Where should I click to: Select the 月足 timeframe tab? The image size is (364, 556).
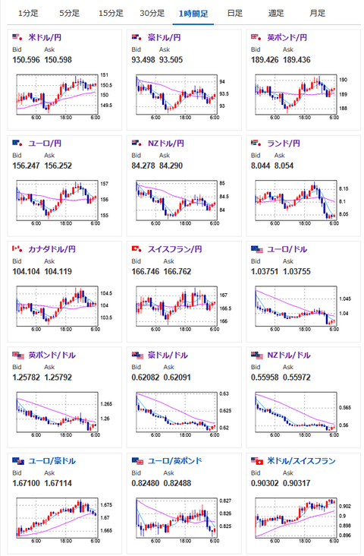click(x=317, y=14)
